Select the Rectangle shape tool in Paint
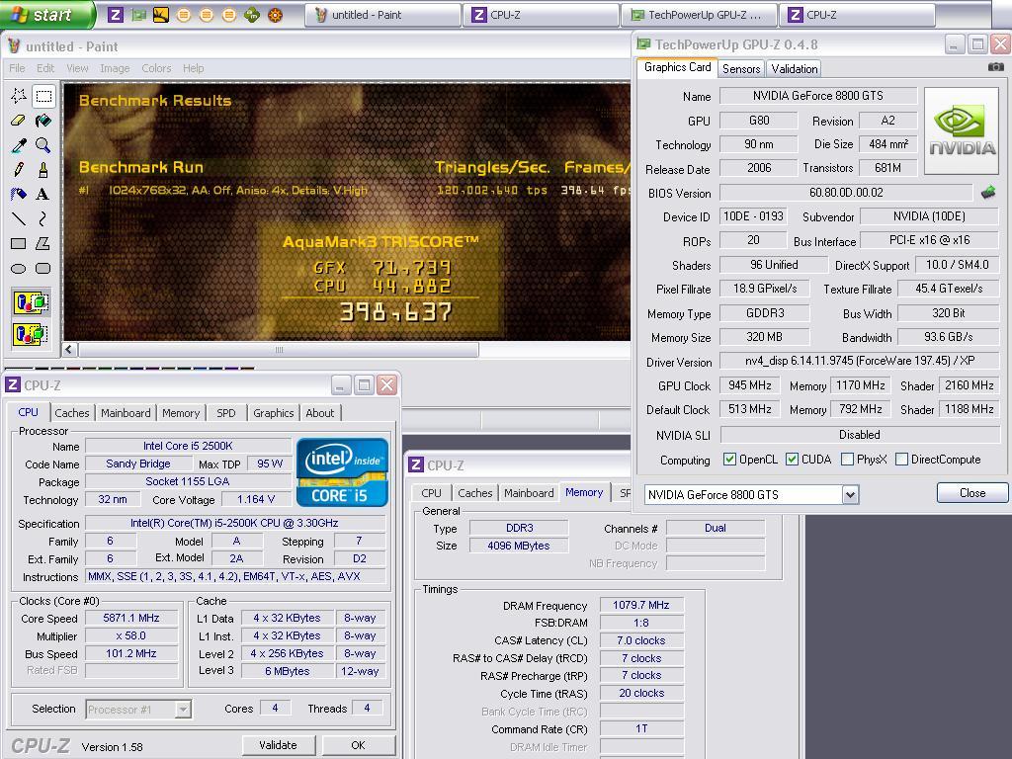The image size is (1012, 759). 19,243
